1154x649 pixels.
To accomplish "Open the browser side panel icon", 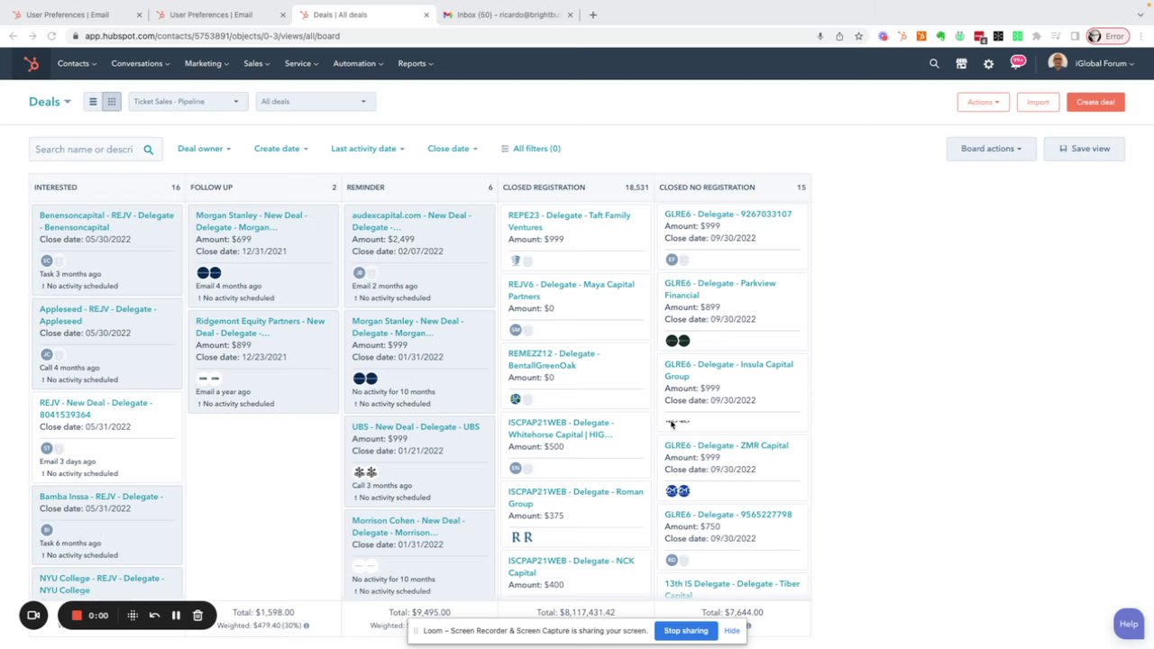I will pos(1075,36).
